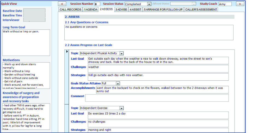Click the weather Challenges field
Viewport: 262px width, 133px height.
pos(158,68)
